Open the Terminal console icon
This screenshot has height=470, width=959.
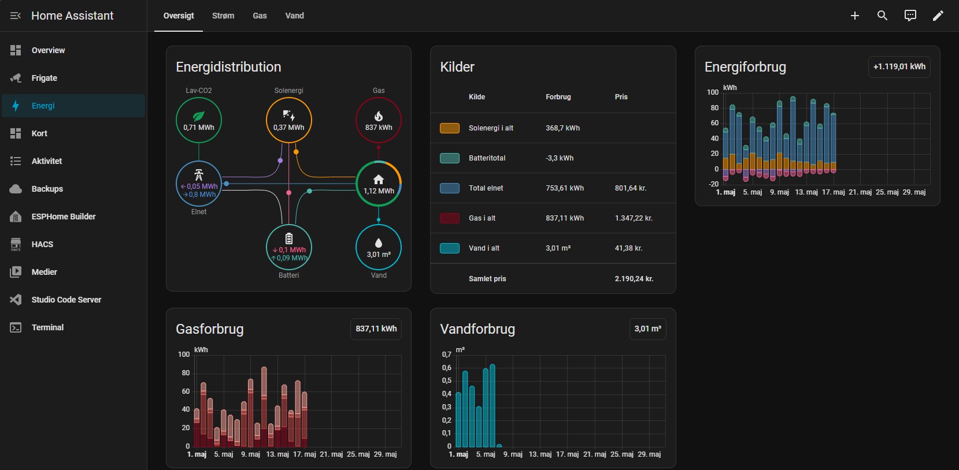[x=16, y=327]
